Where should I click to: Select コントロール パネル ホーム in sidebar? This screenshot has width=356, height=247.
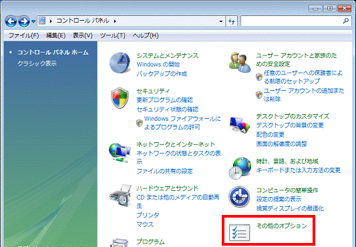(x=53, y=53)
